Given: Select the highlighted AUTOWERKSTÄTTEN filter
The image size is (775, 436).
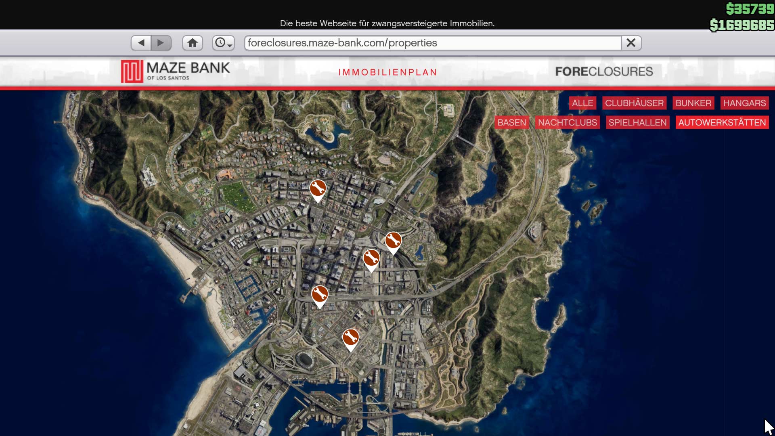Looking at the screenshot, I should tap(722, 122).
